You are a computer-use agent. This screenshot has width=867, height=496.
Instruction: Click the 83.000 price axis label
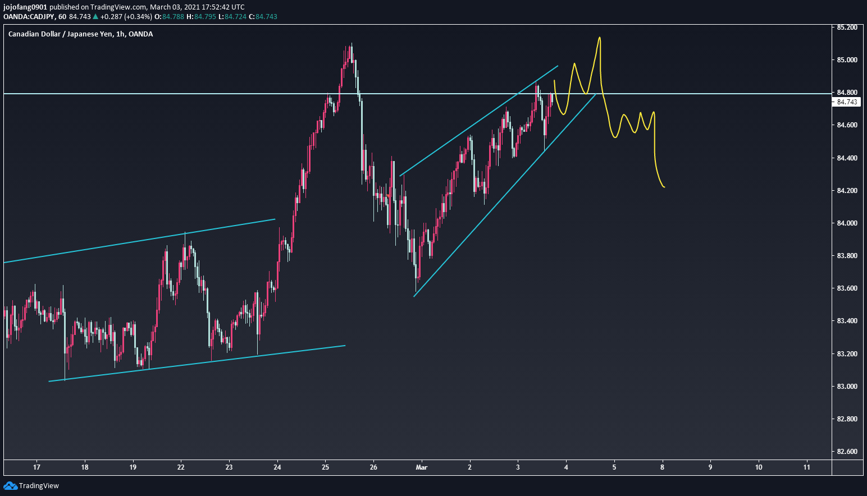pos(847,387)
